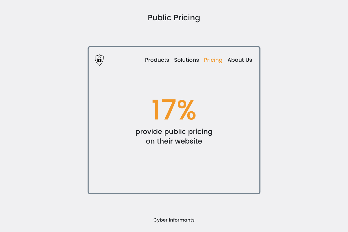Click the percent sign beside 17

(187, 110)
